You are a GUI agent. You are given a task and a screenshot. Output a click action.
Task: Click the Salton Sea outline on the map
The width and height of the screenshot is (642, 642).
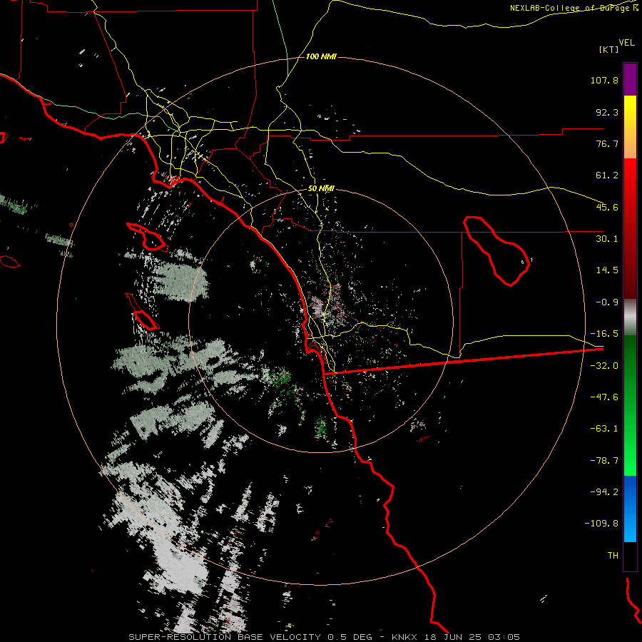[496, 250]
